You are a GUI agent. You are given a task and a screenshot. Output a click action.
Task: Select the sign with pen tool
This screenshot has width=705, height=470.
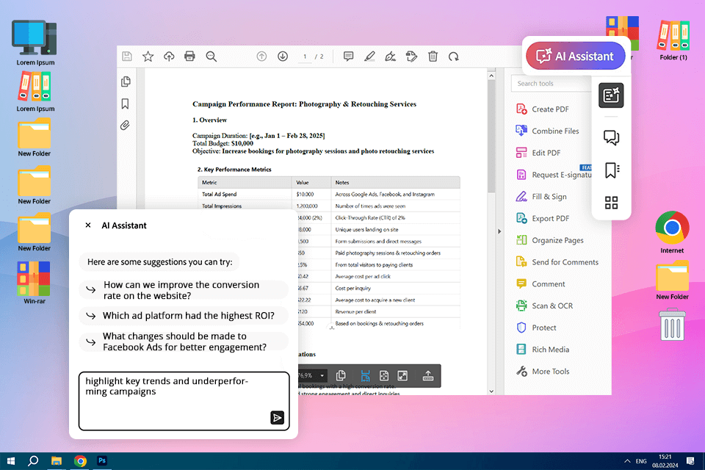(390, 57)
